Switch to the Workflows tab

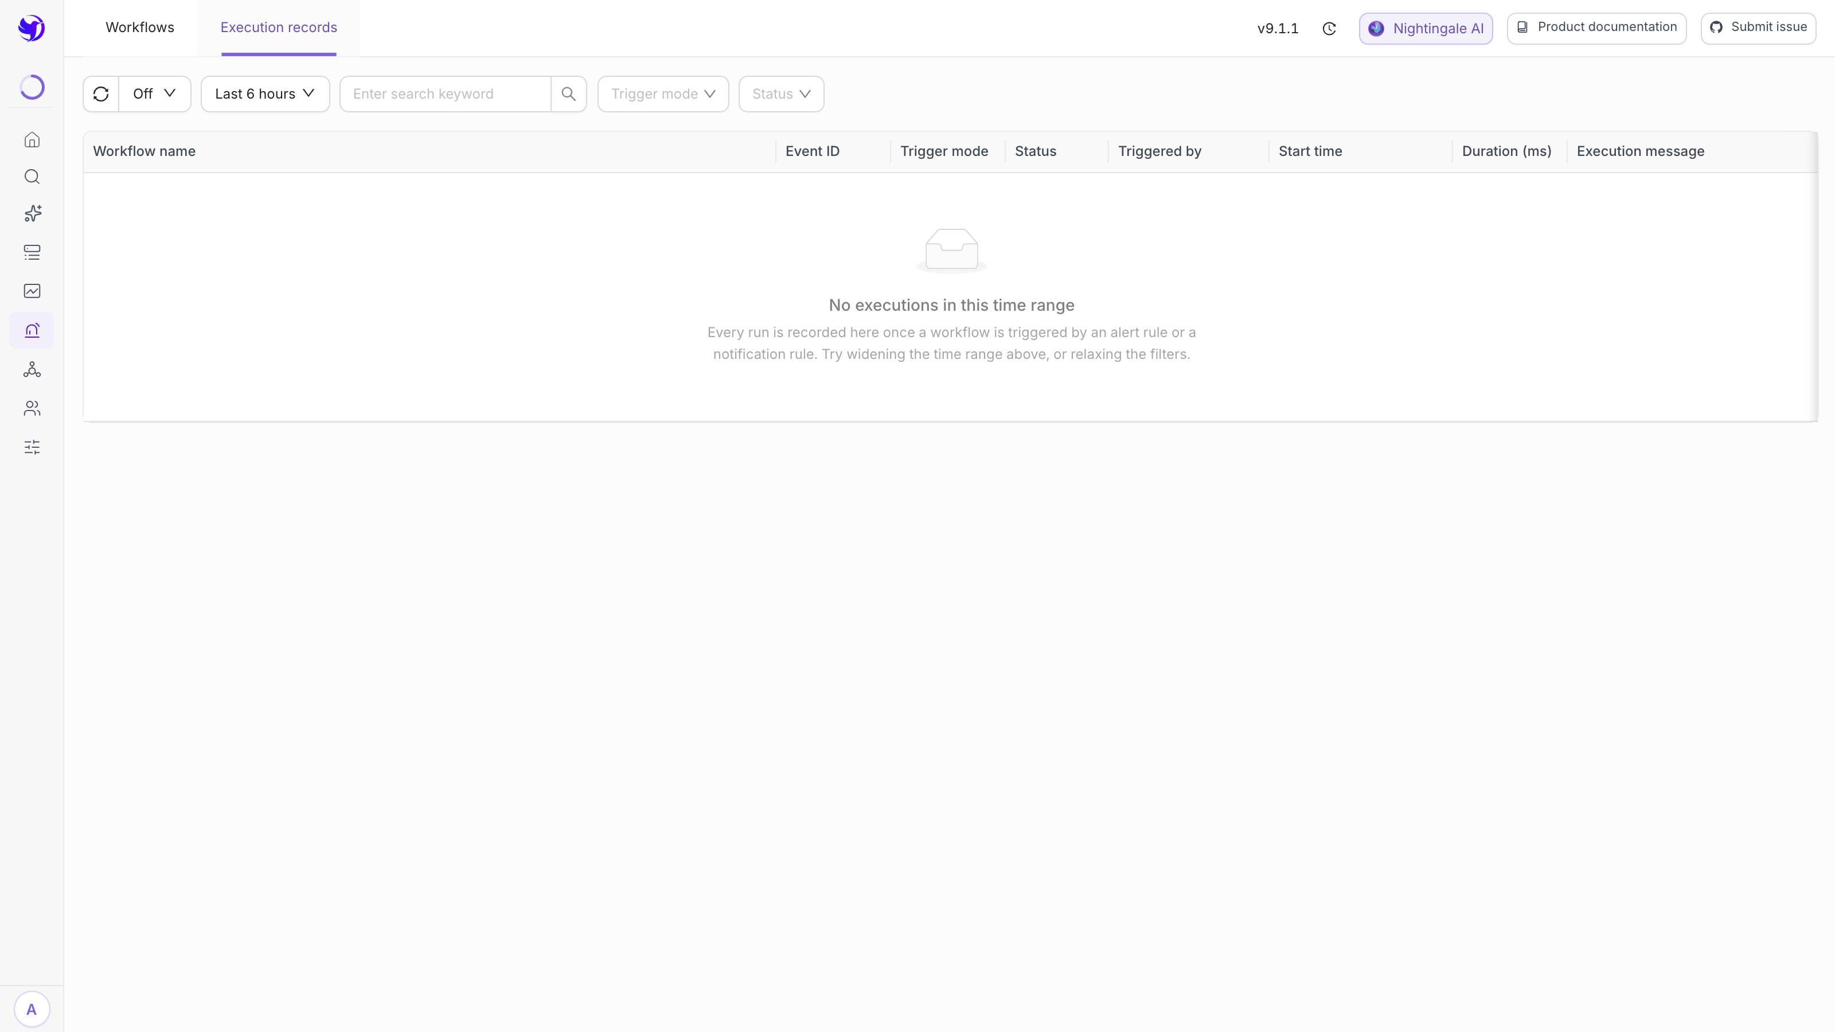[x=139, y=28]
